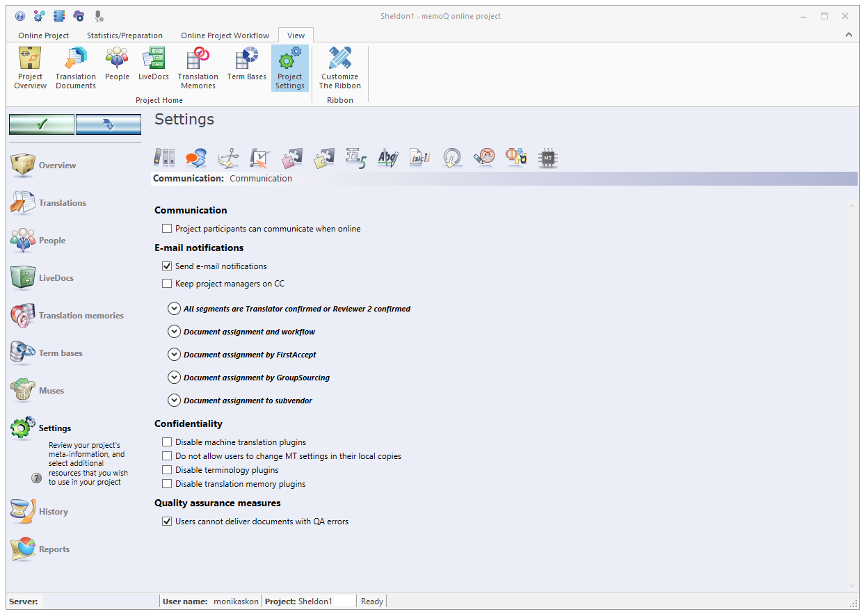This screenshot has width=866, height=614.
Task: Open the Communication settings tab icon
Action: pyautogui.click(x=196, y=157)
